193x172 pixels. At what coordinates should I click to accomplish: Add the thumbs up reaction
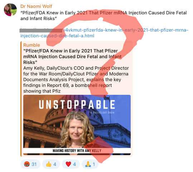click(49, 164)
